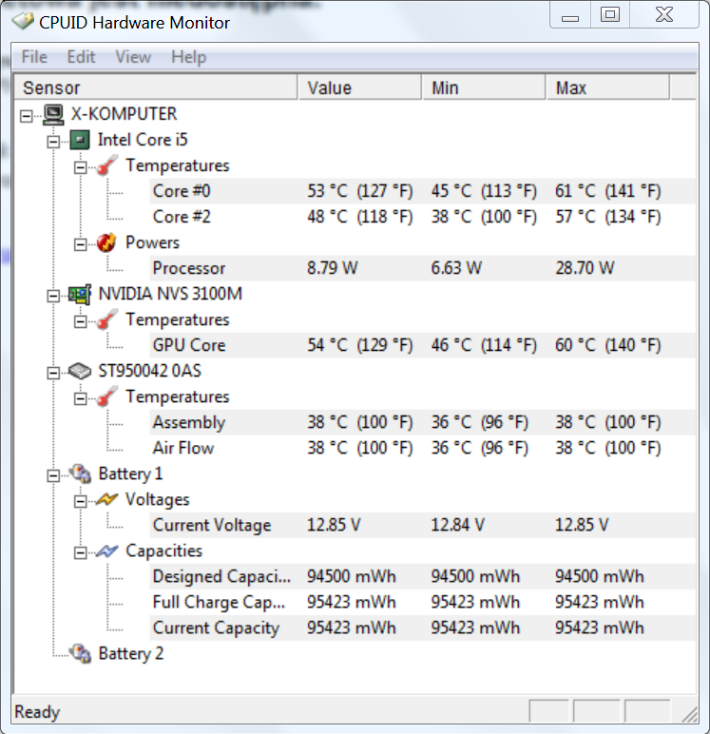Select the Designed Capaci... row
The height and width of the screenshot is (734, 710).
coord(422,577)
